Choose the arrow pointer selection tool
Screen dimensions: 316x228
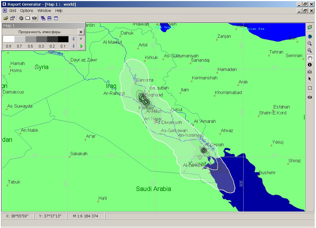click(310, 79)
